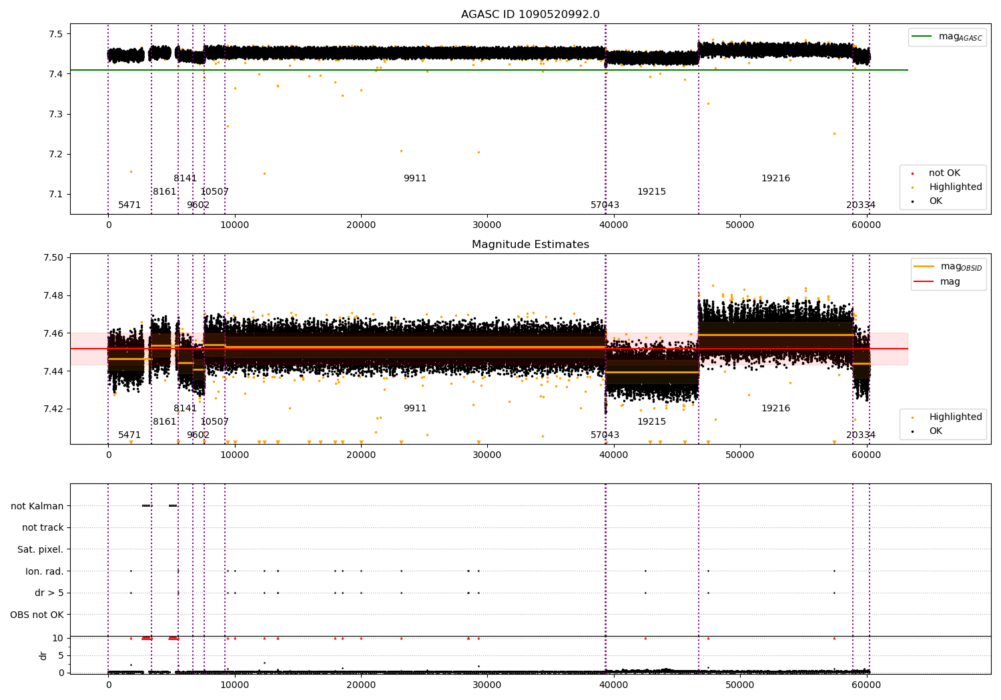Click 'Highlighted' legend entry in Magnitude Estimates plot

[x=955, y=417]
